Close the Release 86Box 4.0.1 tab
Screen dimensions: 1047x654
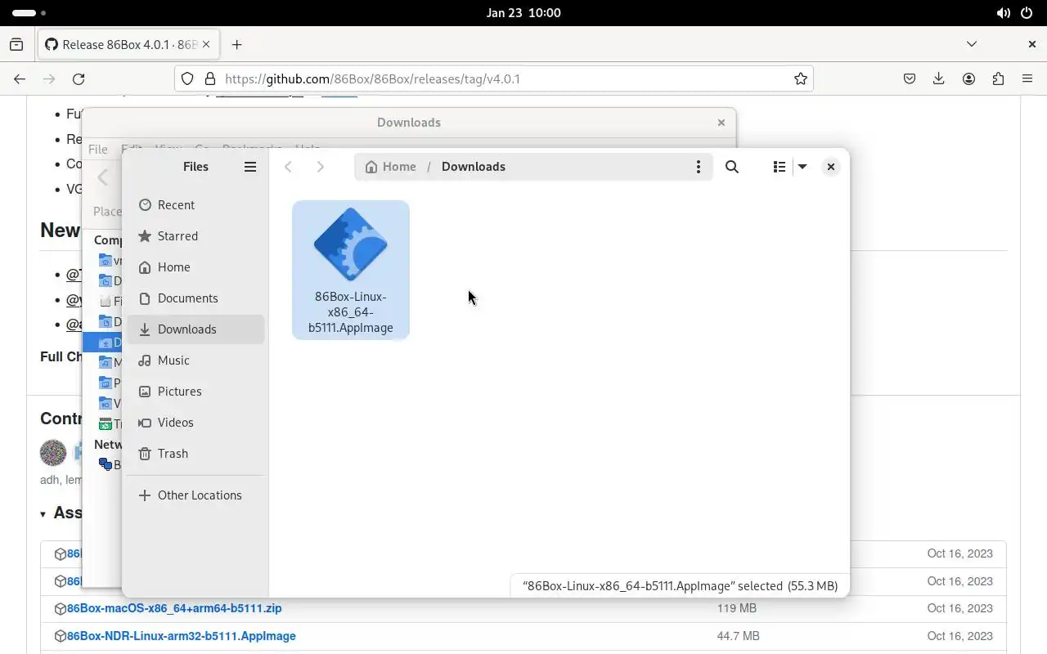click(206, 45)
